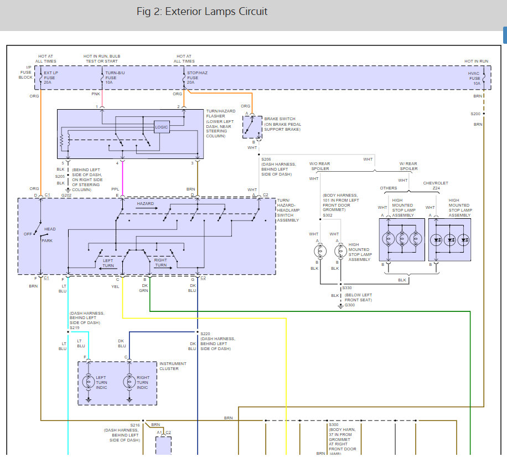
Task: Click the Others three-bulb stop lamp assembly
Action: [402, 239]
